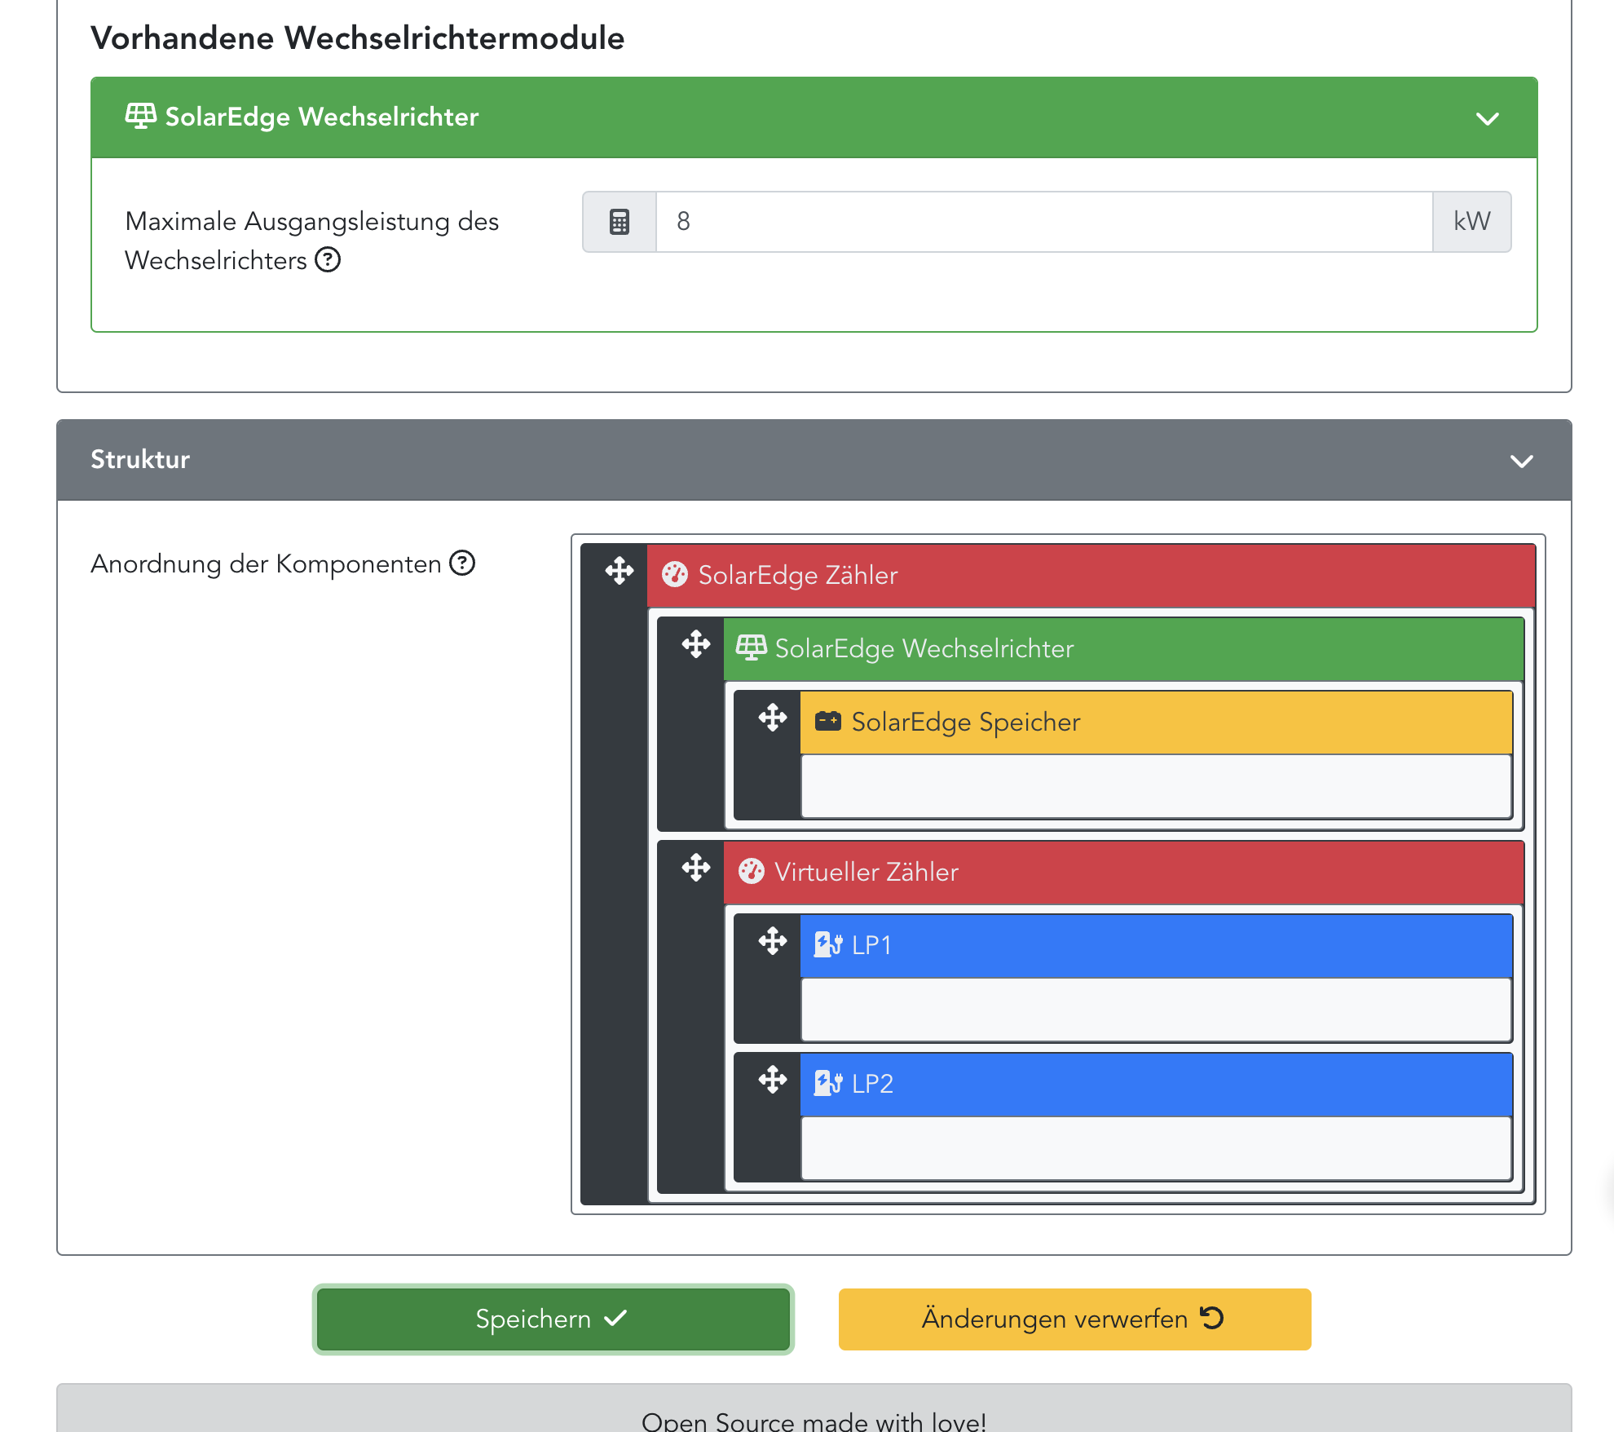Screen dimensions: 1614x1432
Task: Click the kW unit label
Action: coord(1472,222)
